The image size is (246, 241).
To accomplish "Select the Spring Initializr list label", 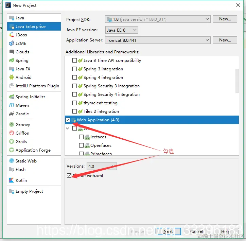I will (31, 97).
